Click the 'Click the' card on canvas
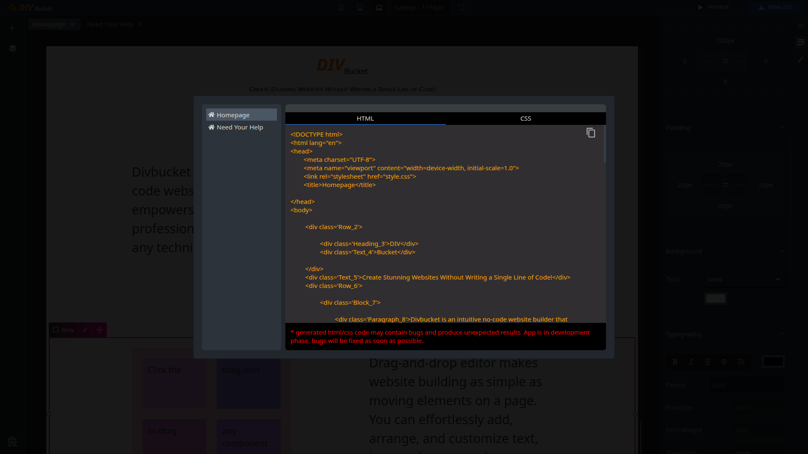 pyautogui.click(x=174, y=383)
